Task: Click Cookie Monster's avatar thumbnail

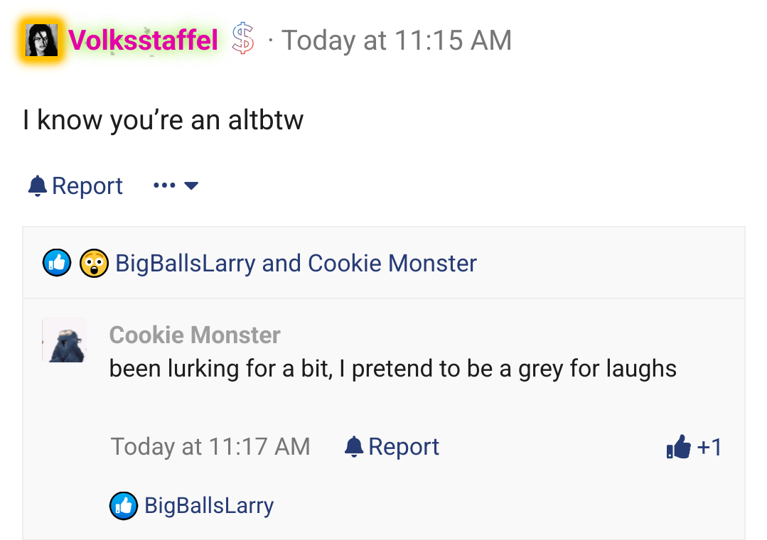Action: pos(65,340)
